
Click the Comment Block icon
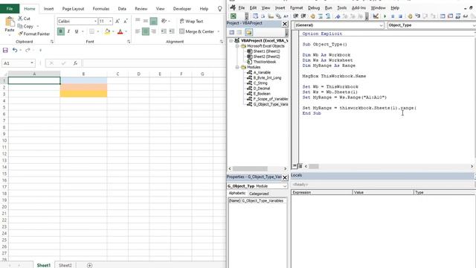point(321,16)
